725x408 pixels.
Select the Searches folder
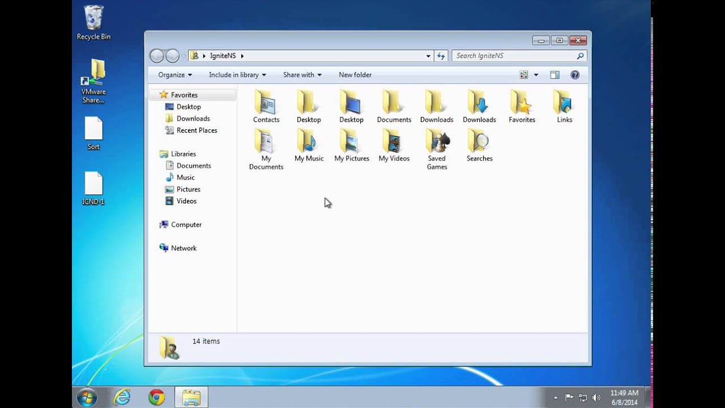479,146
